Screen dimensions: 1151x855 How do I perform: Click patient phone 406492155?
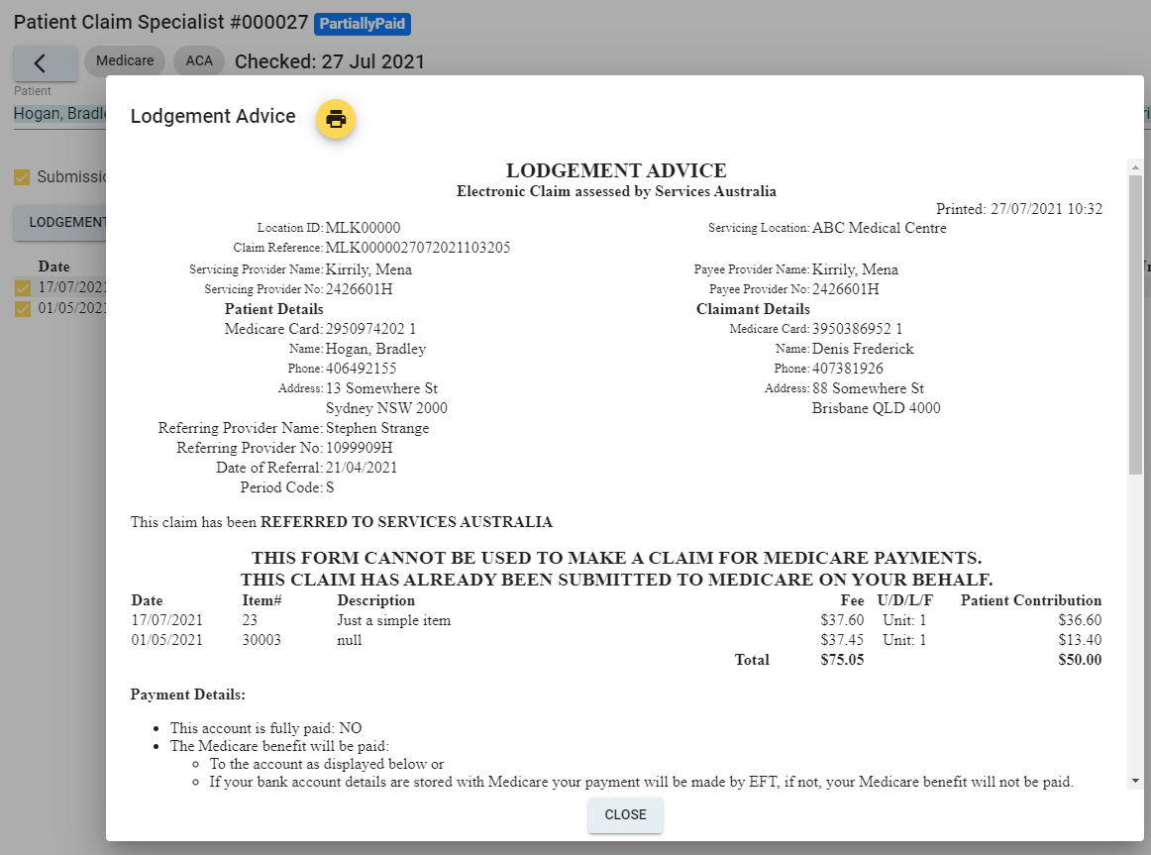[x=362, y=369]
